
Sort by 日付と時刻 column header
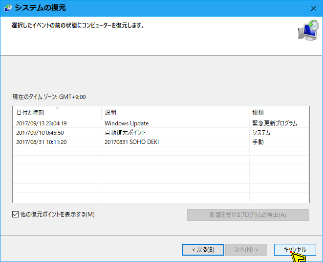point(57,112)
